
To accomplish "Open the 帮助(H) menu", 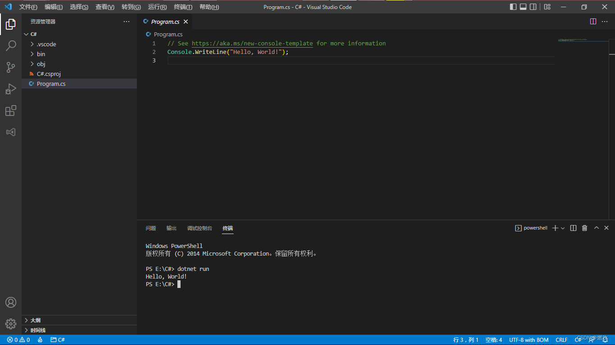I will (x=209, y=7).
